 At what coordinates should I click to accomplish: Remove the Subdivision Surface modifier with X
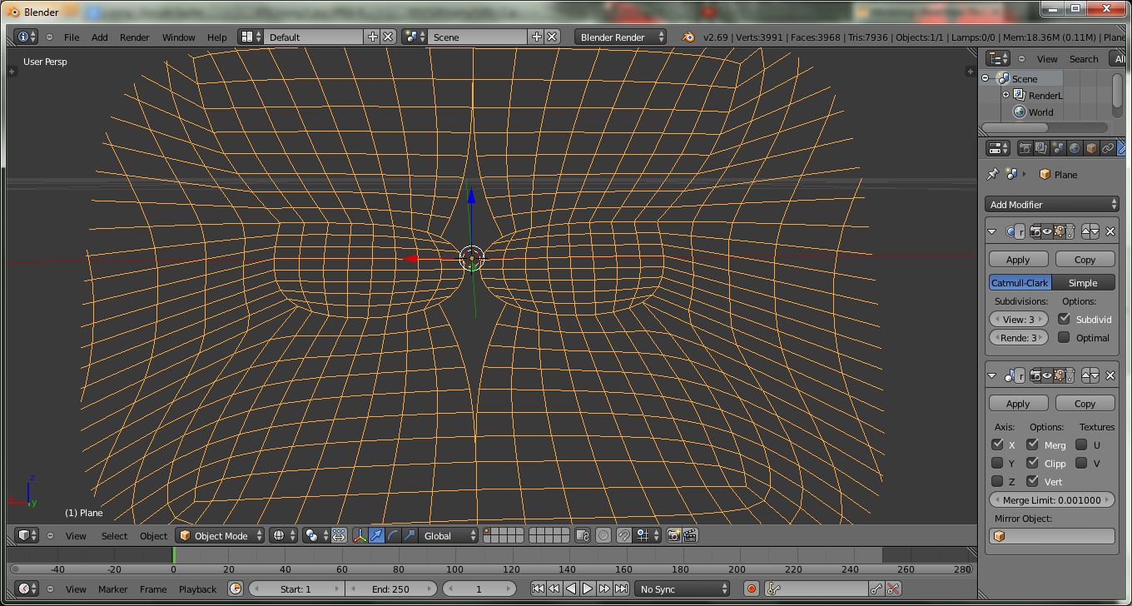[x=1110, y=232]
